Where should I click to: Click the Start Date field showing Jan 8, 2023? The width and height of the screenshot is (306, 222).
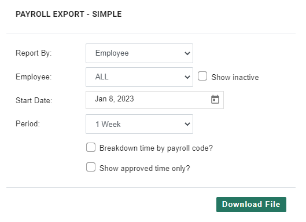pyautogui.click(x=154, y=100)
